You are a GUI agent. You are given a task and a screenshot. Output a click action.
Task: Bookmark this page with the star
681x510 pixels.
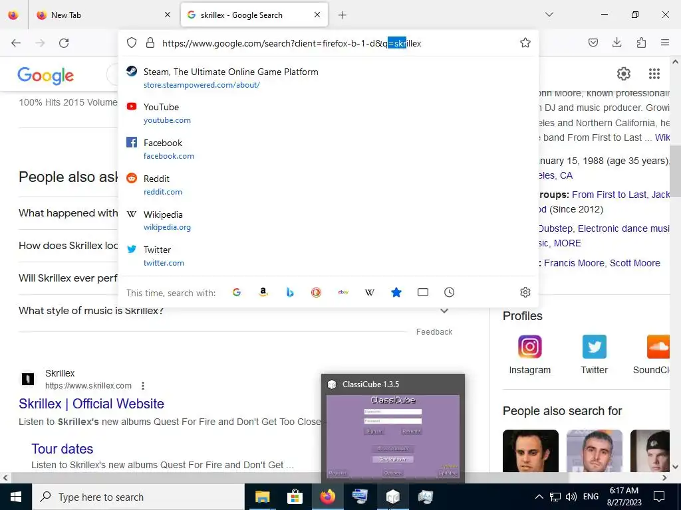(525, 42)
